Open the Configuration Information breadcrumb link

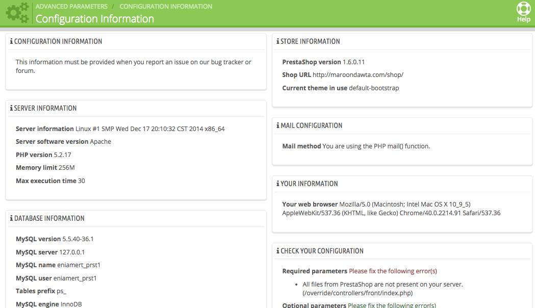[x=166, y=7]
